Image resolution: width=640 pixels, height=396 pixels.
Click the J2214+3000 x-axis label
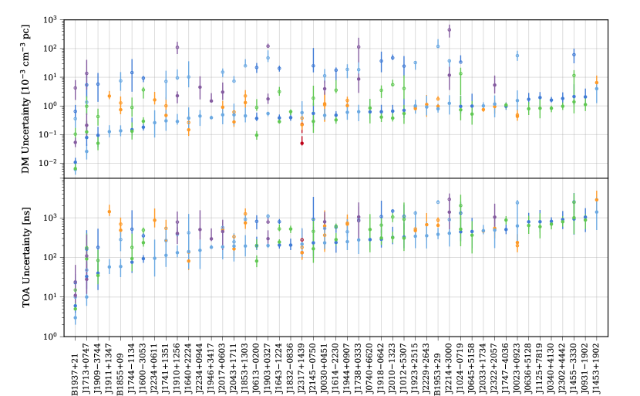point(449,366)
